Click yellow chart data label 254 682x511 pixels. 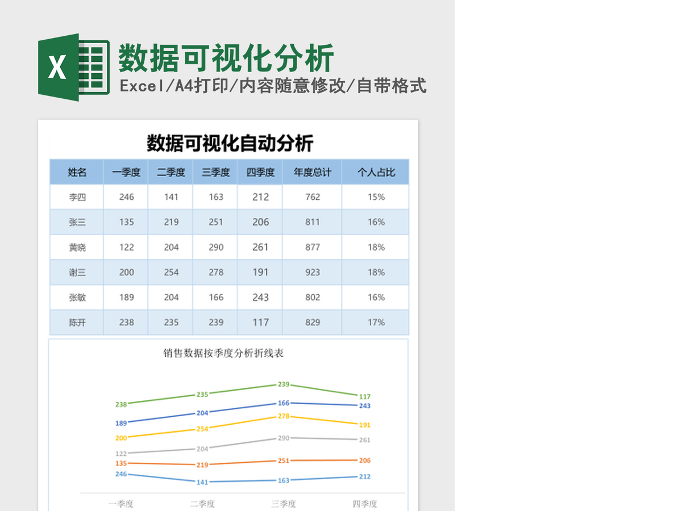202,429
